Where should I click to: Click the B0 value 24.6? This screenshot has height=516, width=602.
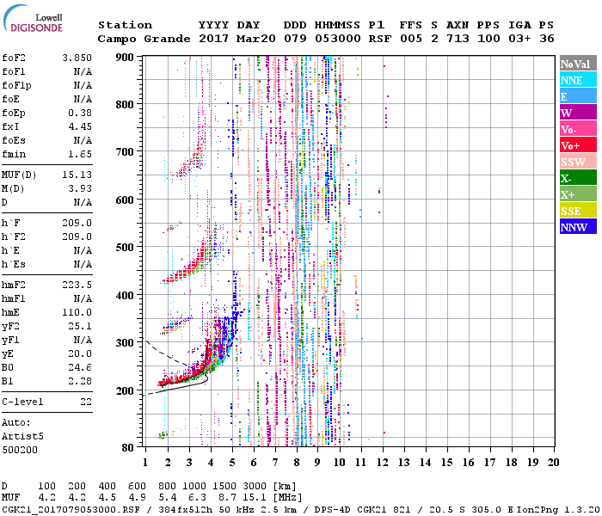coord(80,367)
